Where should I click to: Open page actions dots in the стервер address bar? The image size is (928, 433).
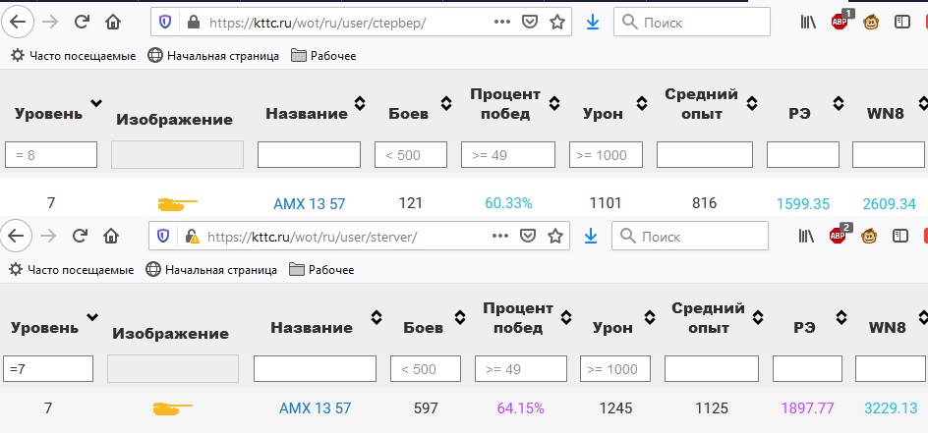(x=501, y=22)
